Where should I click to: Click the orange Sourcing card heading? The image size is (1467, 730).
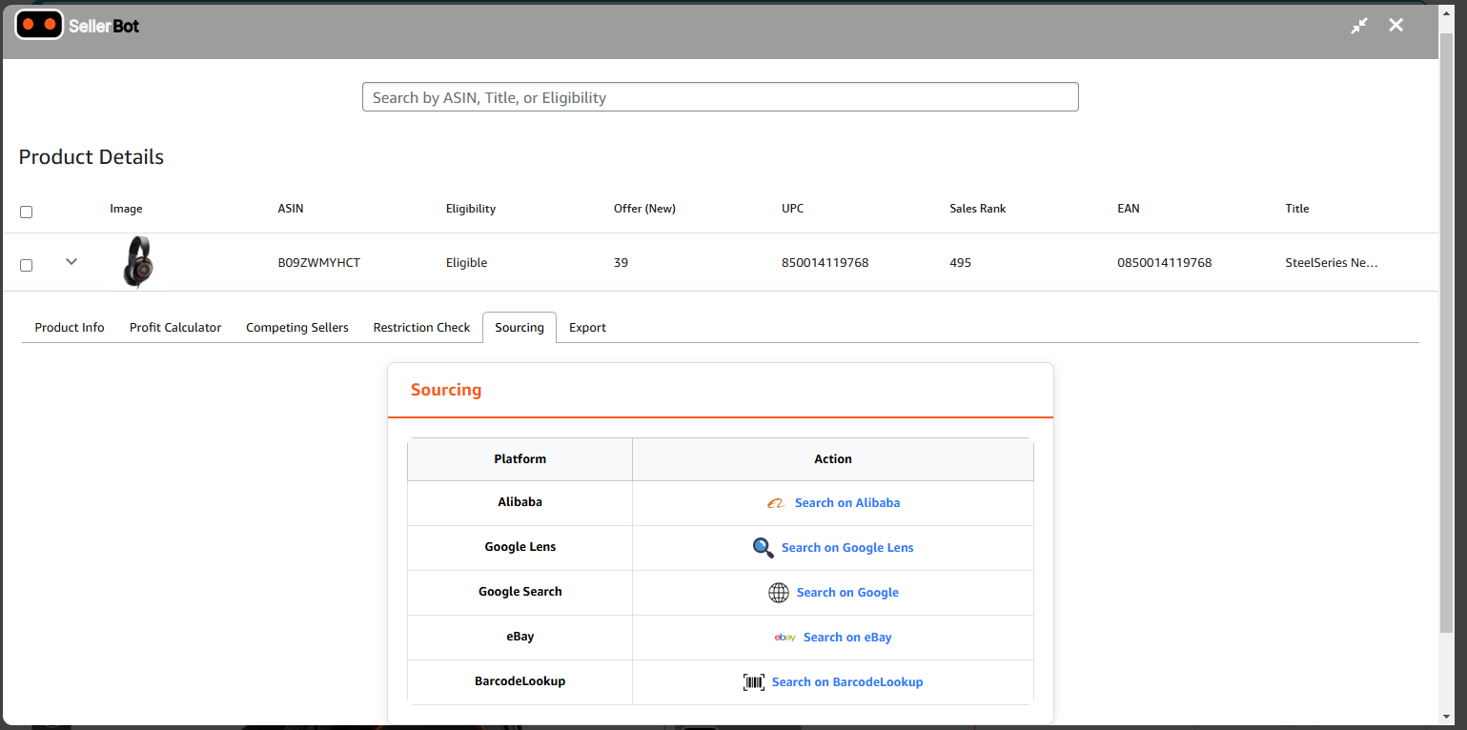(x=446, y=390)
